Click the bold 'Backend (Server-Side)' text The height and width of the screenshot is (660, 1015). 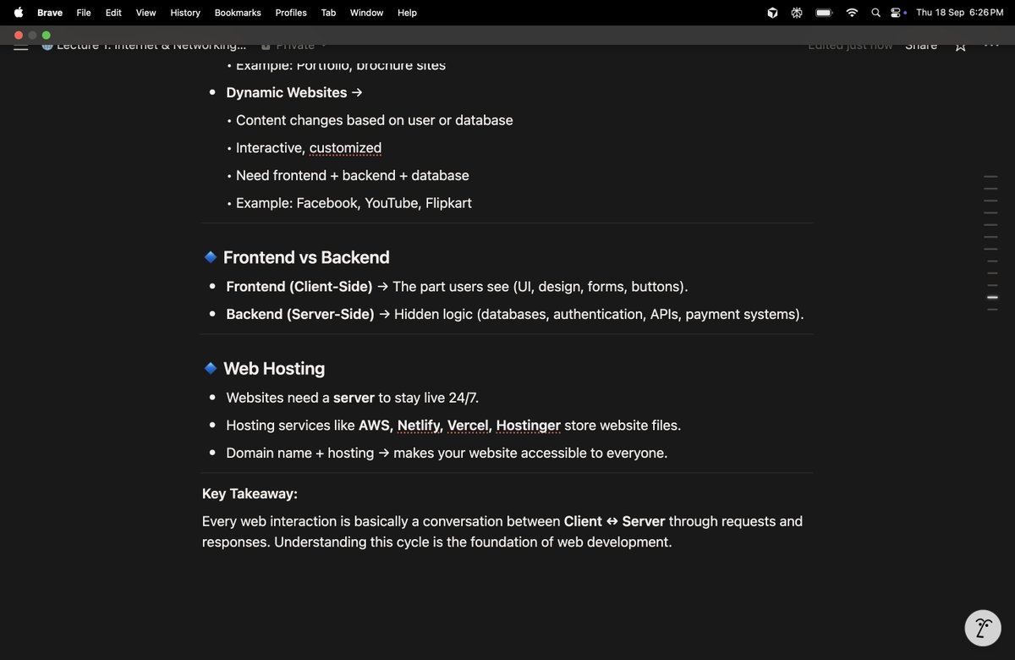[x=300, y=314]
